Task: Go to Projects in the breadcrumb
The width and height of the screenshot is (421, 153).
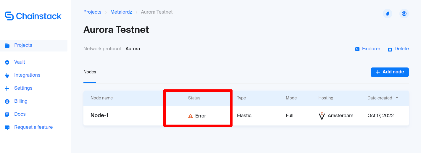Action: [92, 12]
